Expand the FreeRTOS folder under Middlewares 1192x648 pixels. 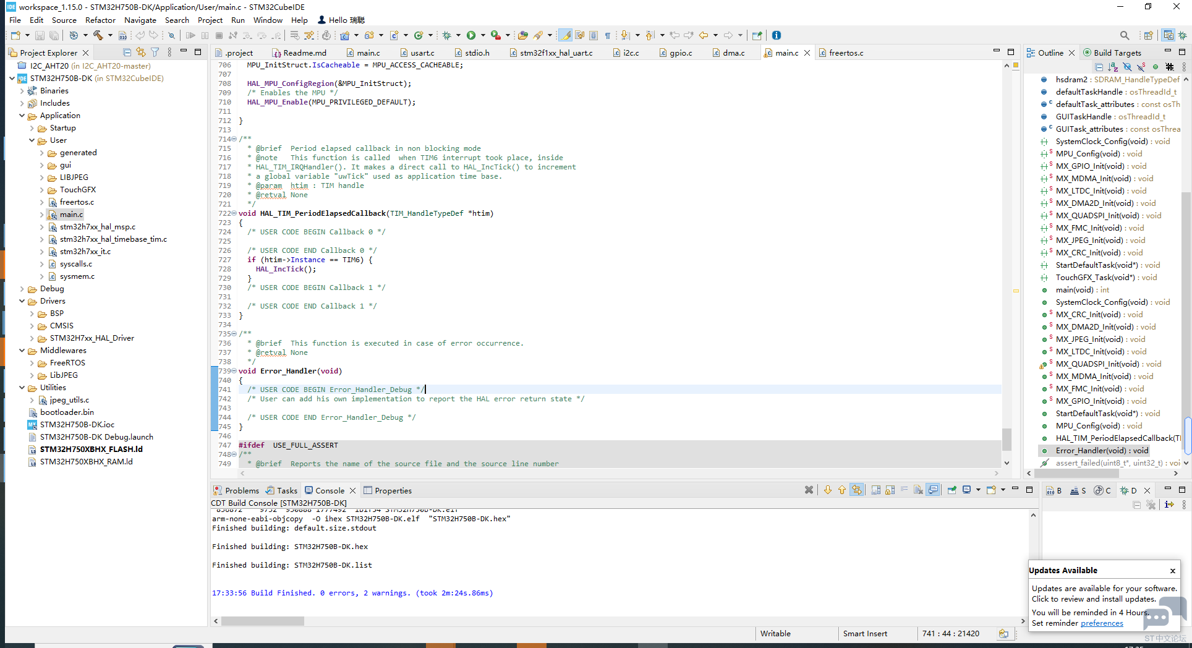32,363
